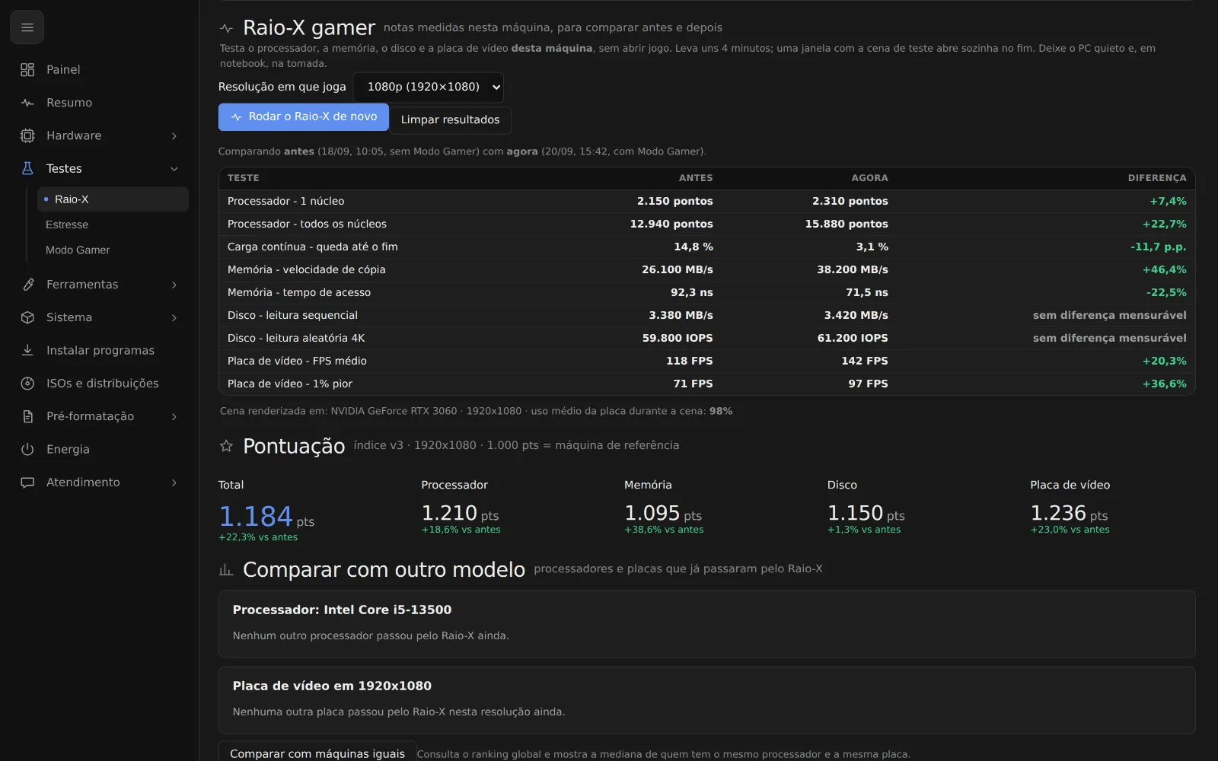Collapse the Testes section chevron
Image resolution: width=1218 pixels, height=761 pixels.
174,169
